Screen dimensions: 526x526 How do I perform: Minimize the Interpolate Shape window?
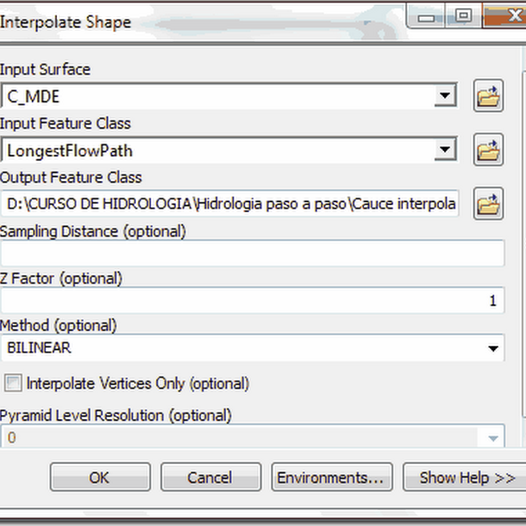(426, 17)
